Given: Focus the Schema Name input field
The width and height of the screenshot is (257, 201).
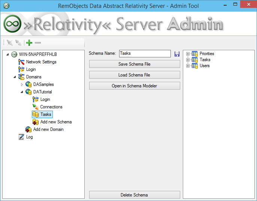Looking at the screenshot, I should (x=145, y=54).
